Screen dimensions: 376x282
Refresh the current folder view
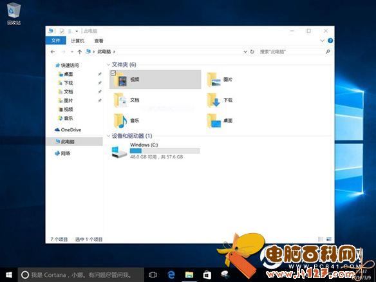(252, 52)
